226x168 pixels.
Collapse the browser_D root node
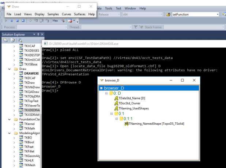point(101,88)
